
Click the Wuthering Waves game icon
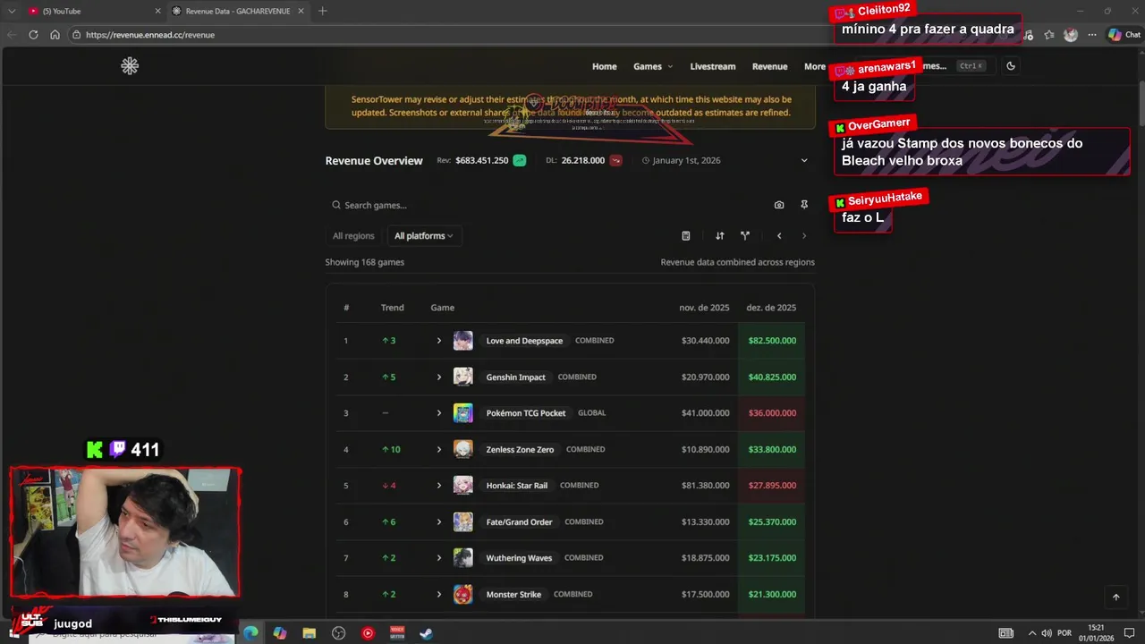462,558
